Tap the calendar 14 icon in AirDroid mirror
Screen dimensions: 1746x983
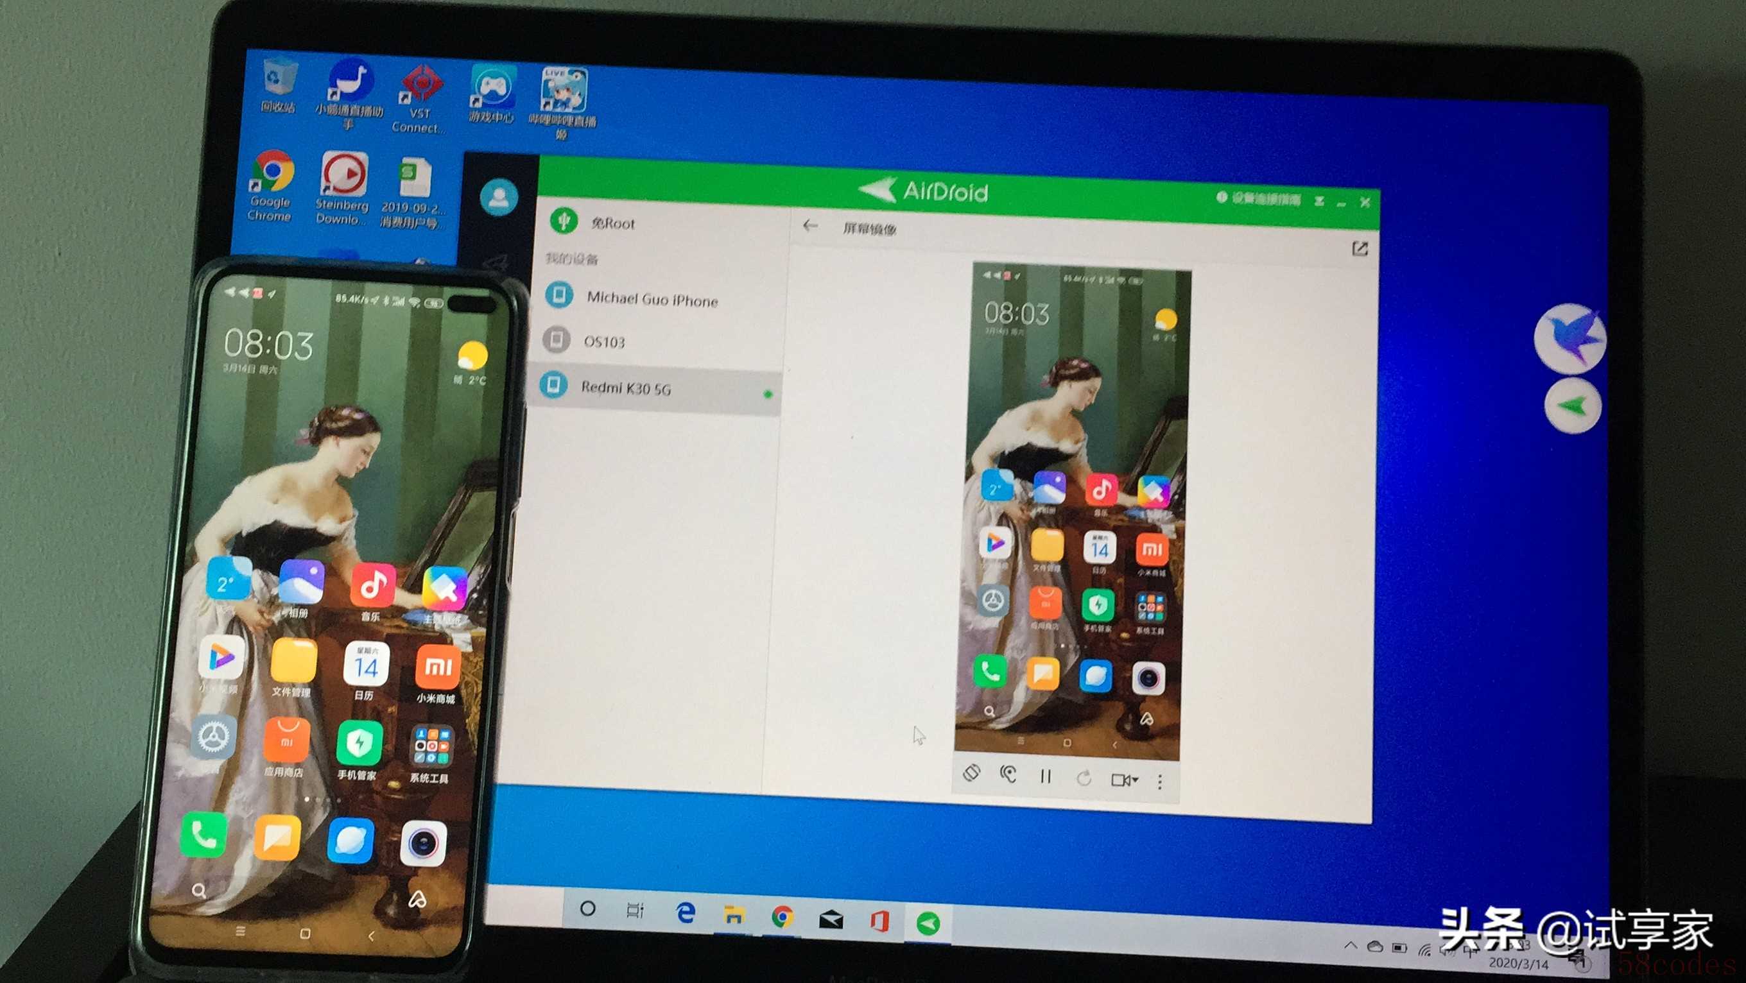pos(1100,547)
